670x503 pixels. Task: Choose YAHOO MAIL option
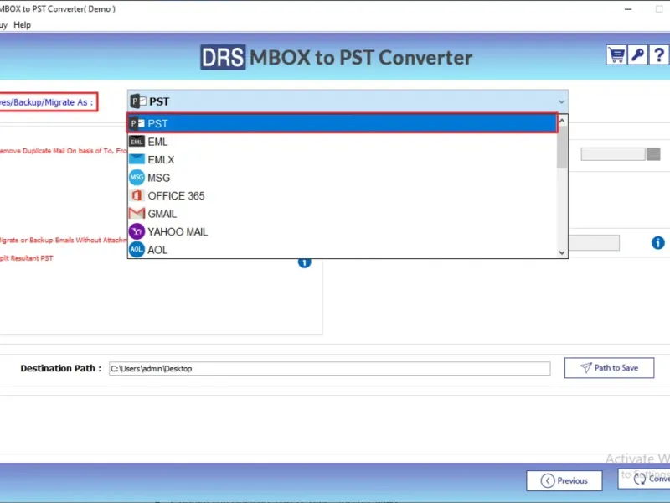343,231
